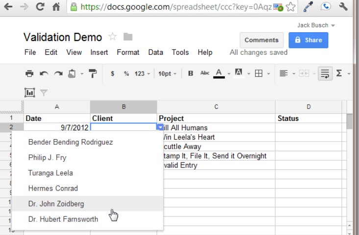This screenshot has height=235, width=359.
Task: Open the clipboard dropdown arrow
Action: coord(82,73)
